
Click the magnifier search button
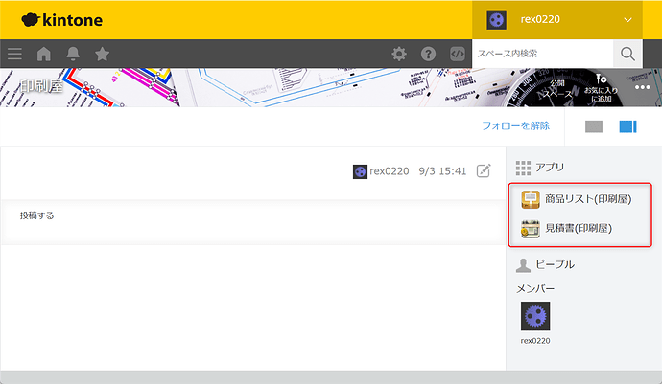(x=627, y=54)
